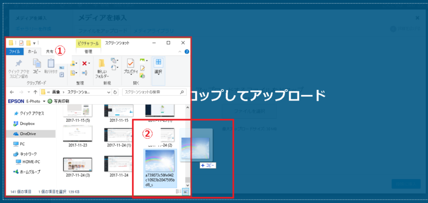
Task: Open the ファイル tab
Action: pyautogui.click(x=15, y=51)
